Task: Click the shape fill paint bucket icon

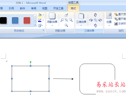Action: point(40,15)
